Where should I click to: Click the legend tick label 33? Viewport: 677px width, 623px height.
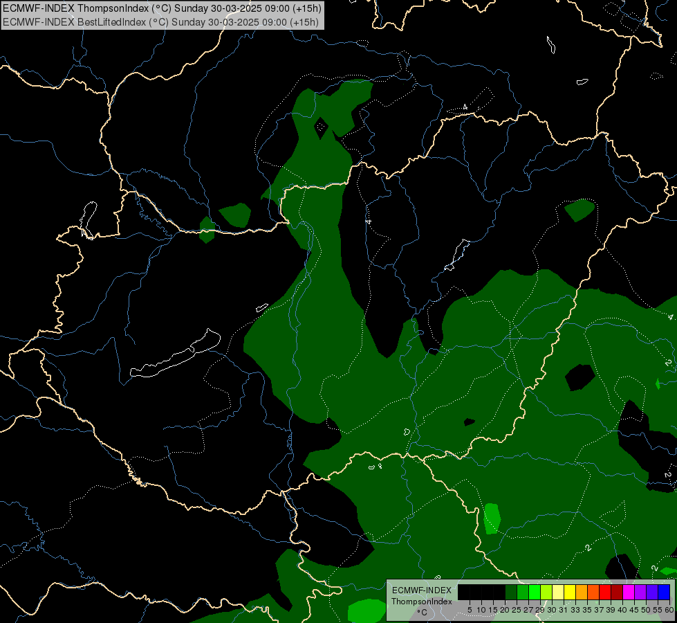(x=575, y=610)
